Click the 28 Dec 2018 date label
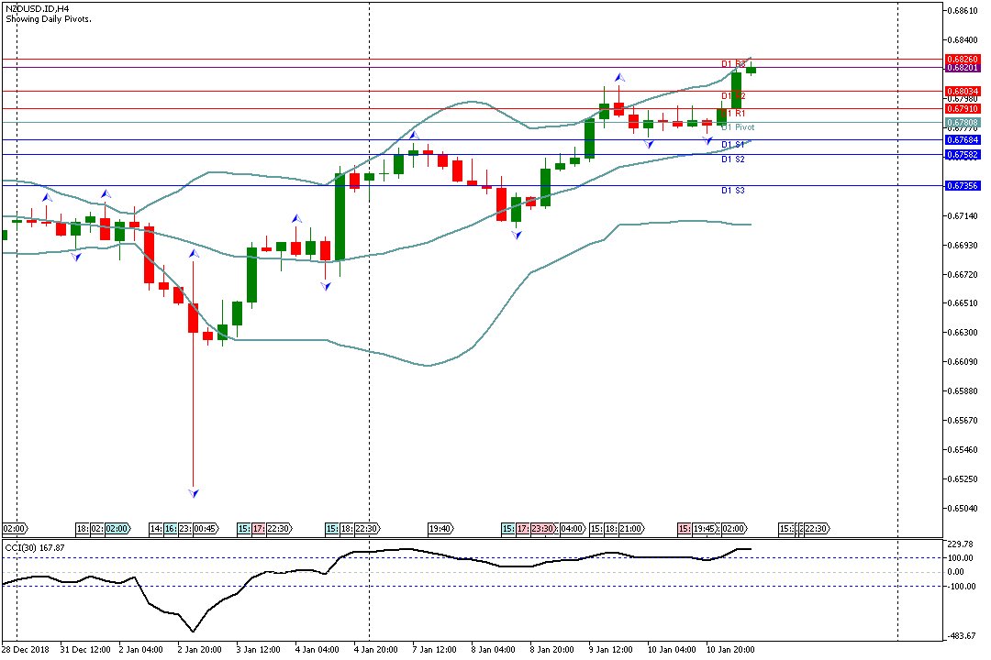Screen dimensions: 991x660 26,650
